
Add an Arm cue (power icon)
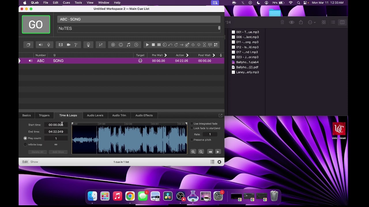coord(193,45)
